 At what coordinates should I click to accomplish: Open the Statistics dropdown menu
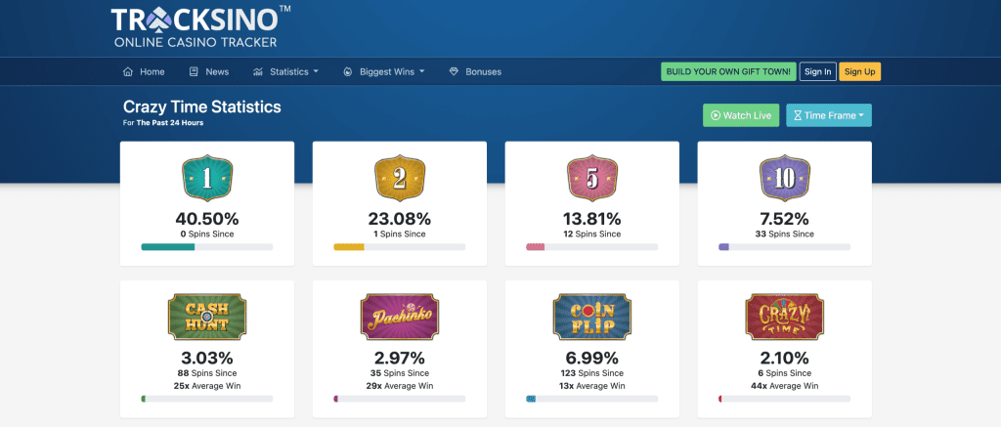point(285,71)
